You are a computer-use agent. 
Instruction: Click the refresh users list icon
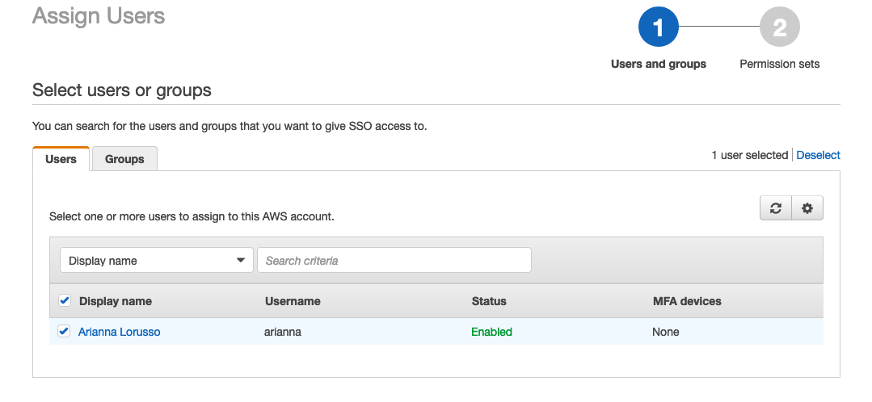tap(776, 208)
